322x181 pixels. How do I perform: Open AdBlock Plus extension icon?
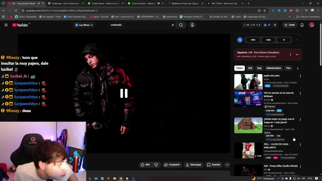coord(291,11)
